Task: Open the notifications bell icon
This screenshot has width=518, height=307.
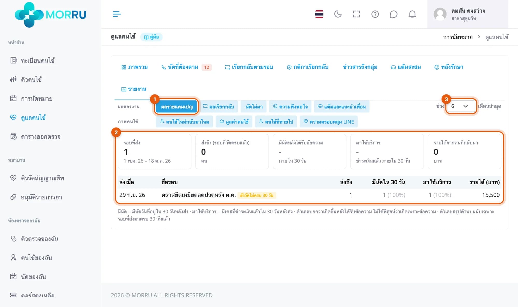Action: [412, 14]
